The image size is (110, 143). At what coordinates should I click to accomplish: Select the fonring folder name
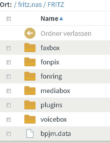coord(51,76)
